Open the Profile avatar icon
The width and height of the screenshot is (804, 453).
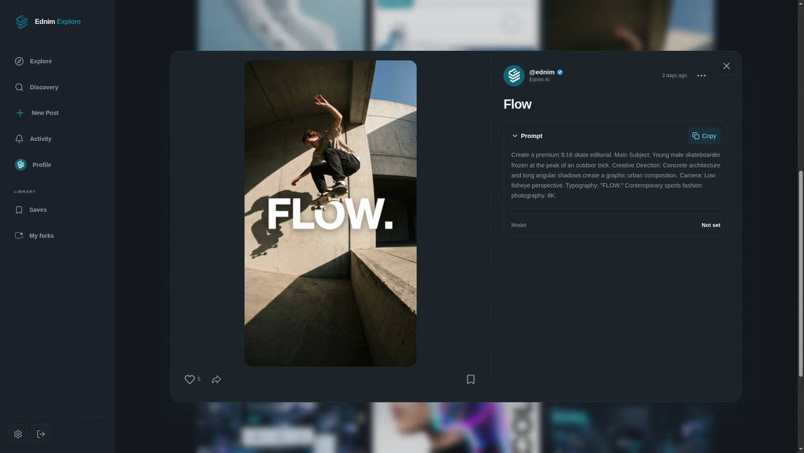pyautogui.click(x=21, y=164)
